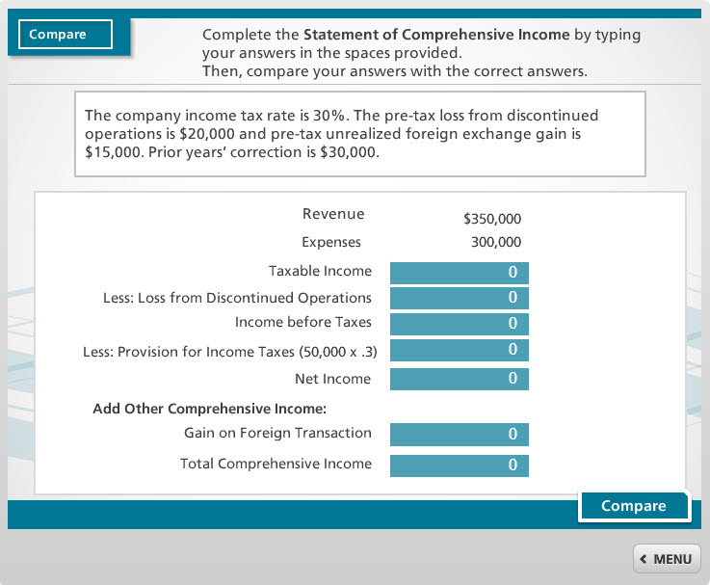Select the Income before Taxes input field

tap(460, 324)
